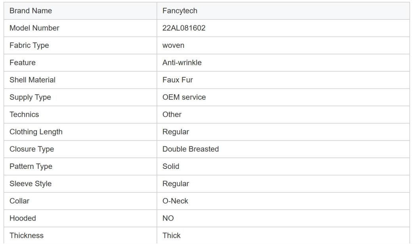The image size is (420, 244).
Task: Select the Fancytech brand value
Action: pyautogui.click(x=180, y=11)
